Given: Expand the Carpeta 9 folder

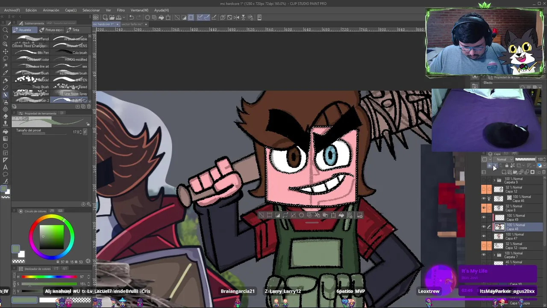Looking at the screenshot, I should coord(494,180).
